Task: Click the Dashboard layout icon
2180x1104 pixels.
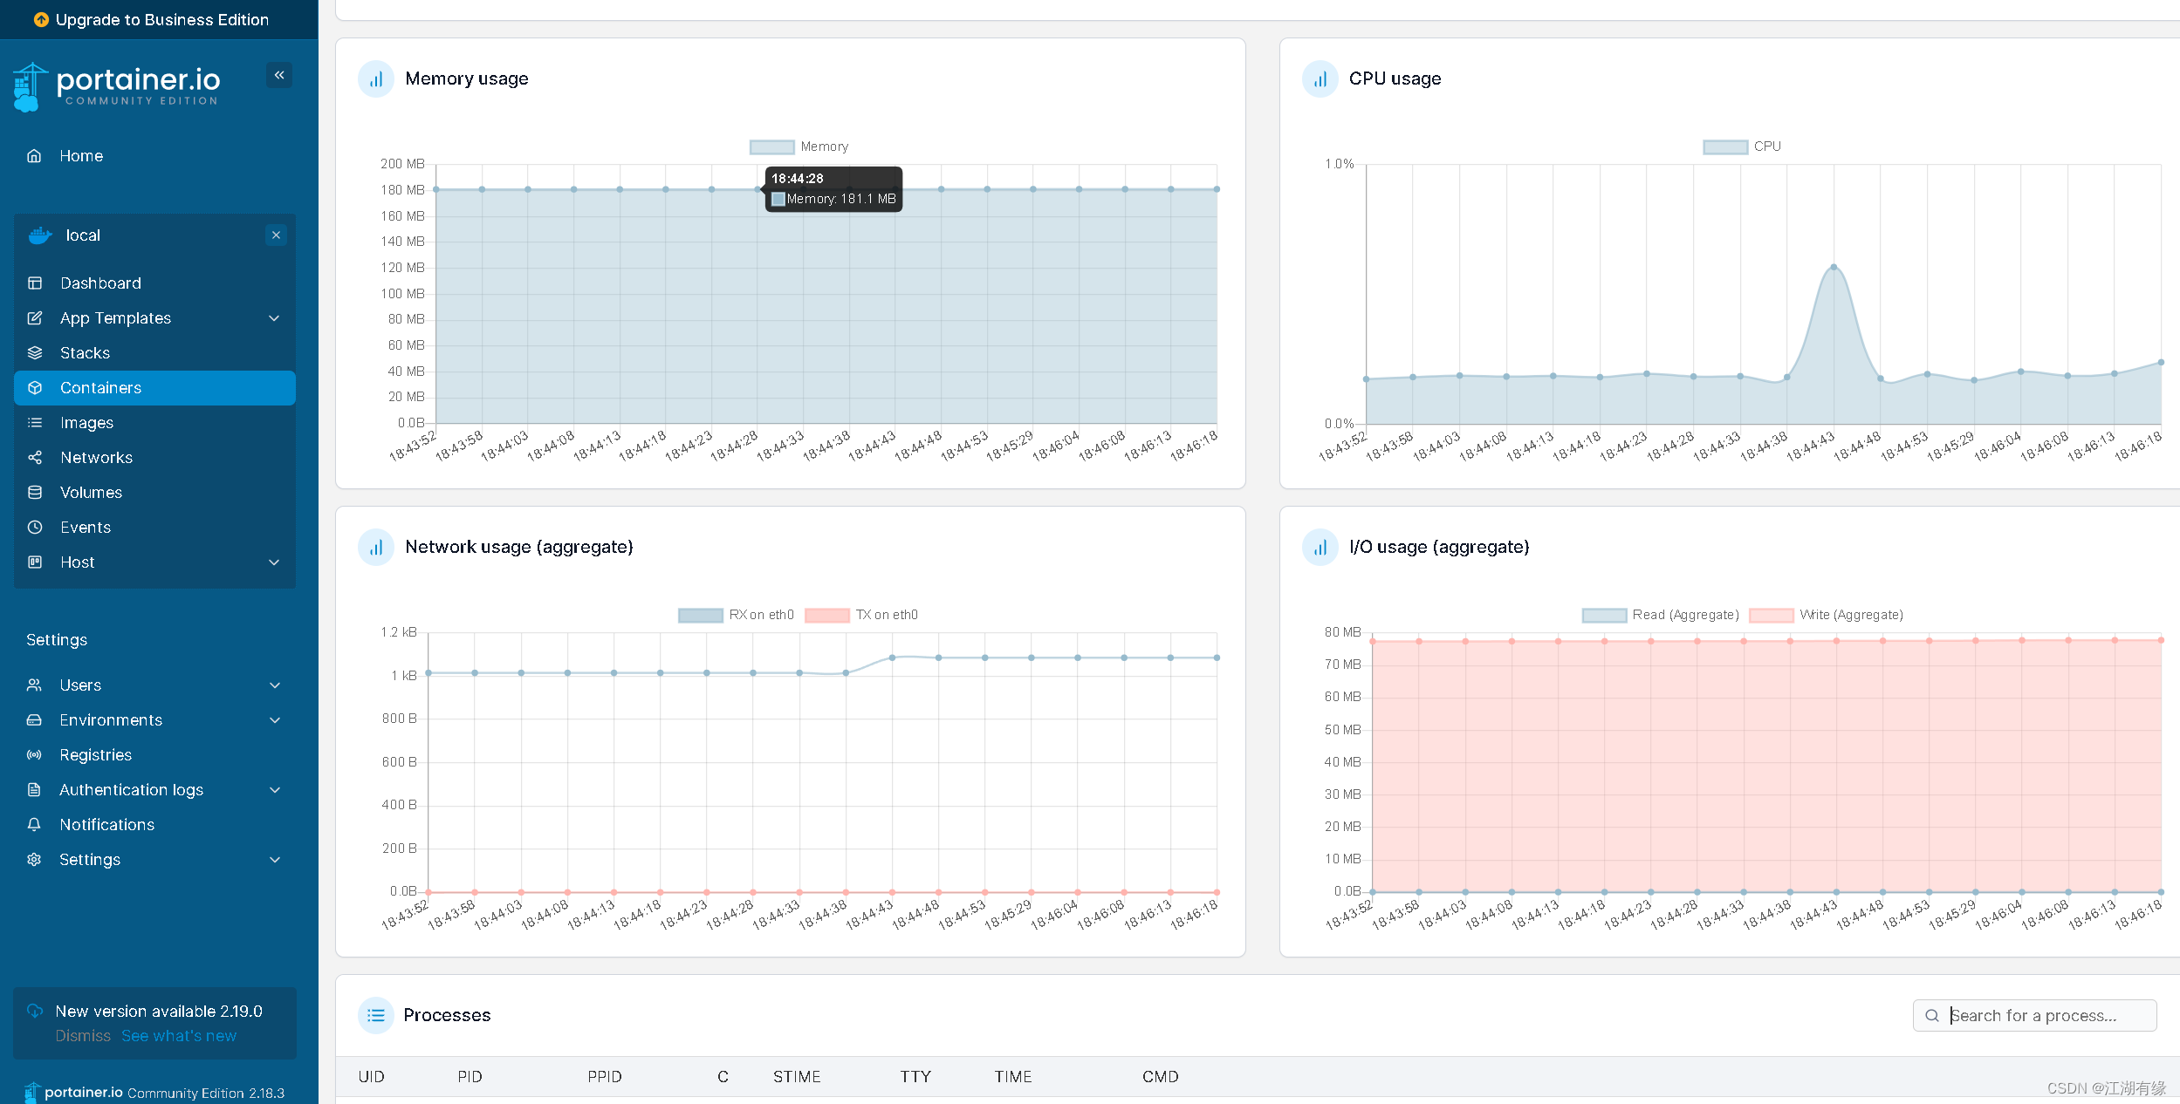Action: [x=35, y=283]
